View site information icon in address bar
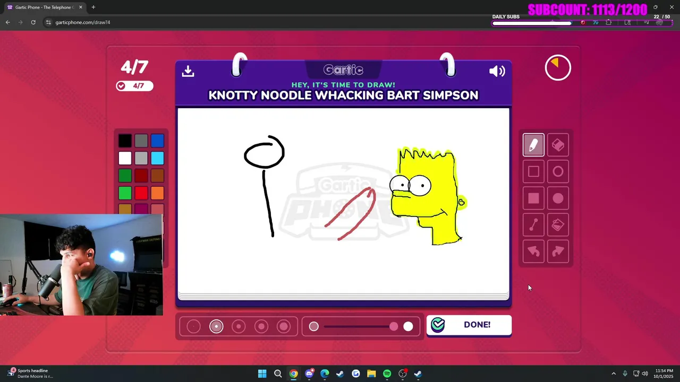Screen dimensions: 680x382 [x=48, y=22]
